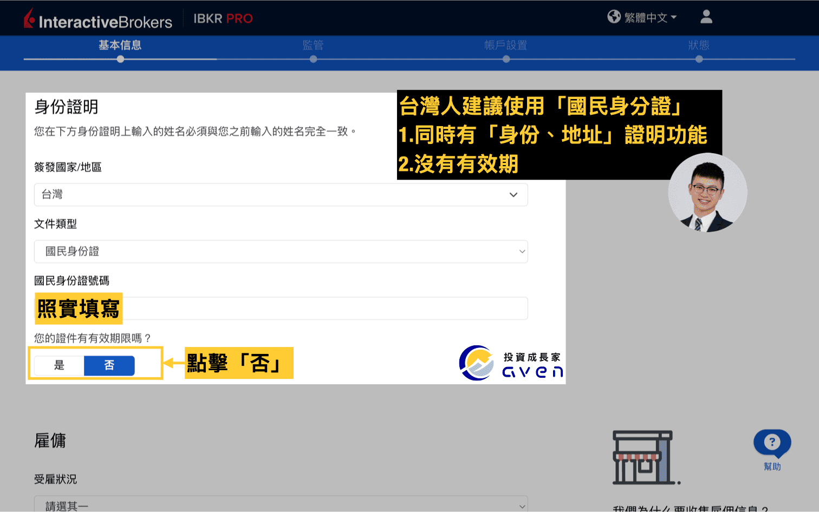Click the 監管 step marker dot

pyautogui.click(x=313, y=59)
